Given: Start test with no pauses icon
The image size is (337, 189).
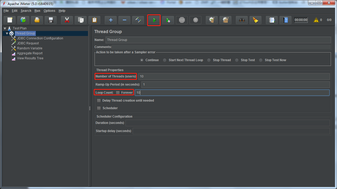Looking at the screenshot, I should [x=168, y=20].
